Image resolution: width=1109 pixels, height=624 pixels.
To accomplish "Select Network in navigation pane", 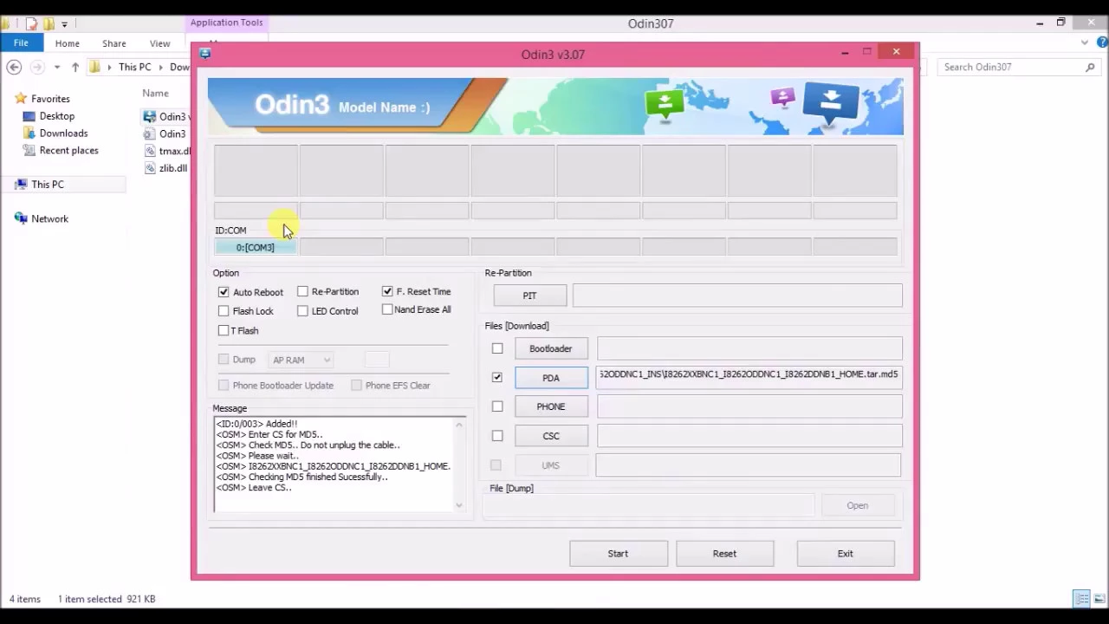I will coord(49,219).
